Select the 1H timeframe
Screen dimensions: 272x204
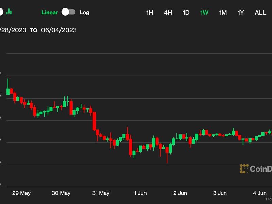click(150, 13)
